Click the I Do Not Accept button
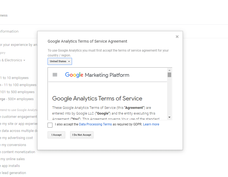 point(82,135)
